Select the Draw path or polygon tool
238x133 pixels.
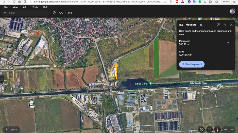coord(61,13)
